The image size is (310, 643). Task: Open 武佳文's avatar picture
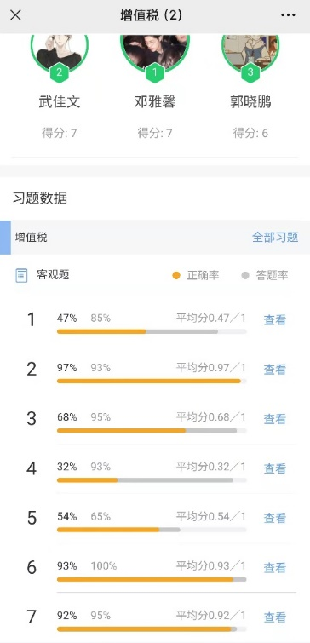60,51
